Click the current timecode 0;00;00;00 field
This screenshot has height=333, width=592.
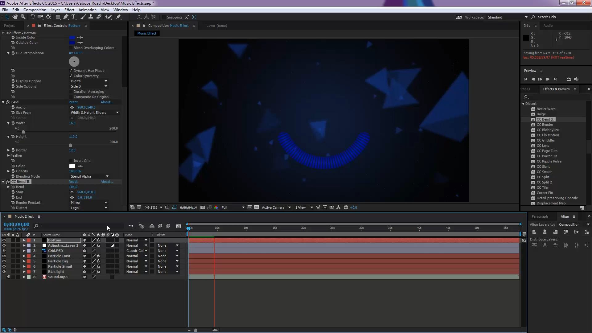point(16,224)
